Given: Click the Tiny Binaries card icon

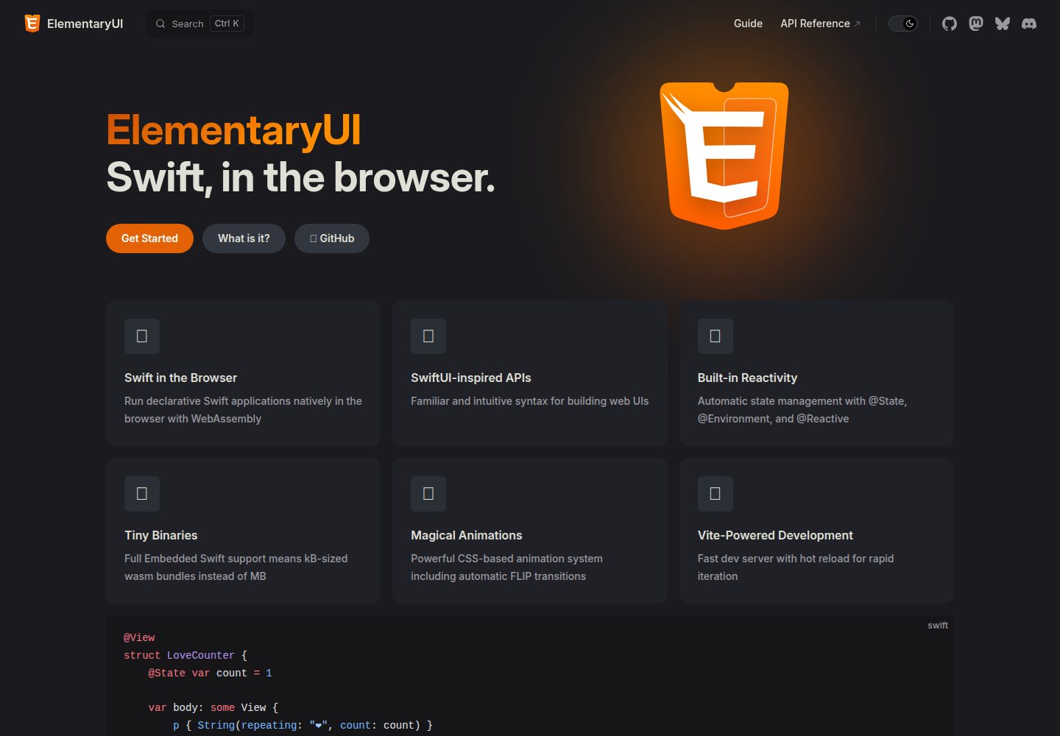Looking at the screenshot, I should pos(142,494).
